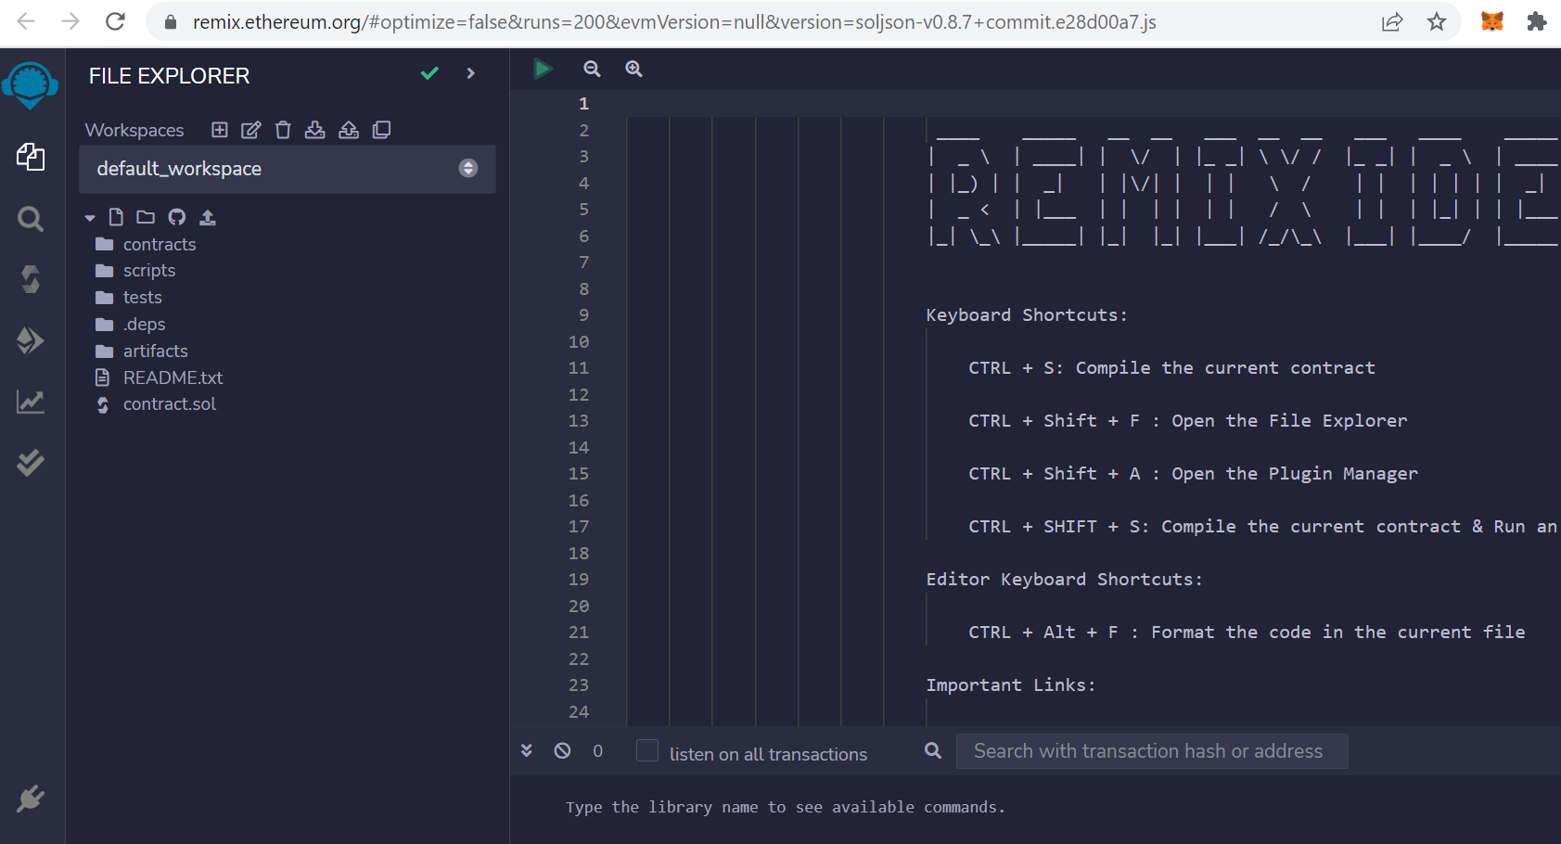The image size is (1561, 844).
Task: Clear console with ban icon
Action: [x=562, y=750]
